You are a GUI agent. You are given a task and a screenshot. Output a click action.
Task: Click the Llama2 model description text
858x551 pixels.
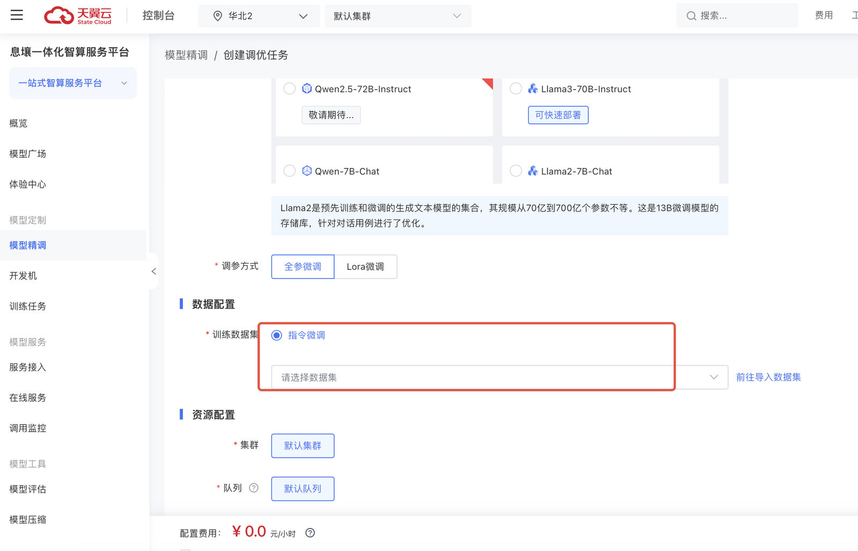(x=500, y=215)
